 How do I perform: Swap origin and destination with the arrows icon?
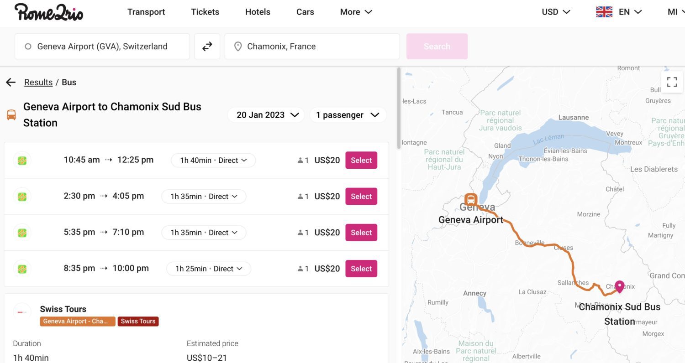[207, 47]
